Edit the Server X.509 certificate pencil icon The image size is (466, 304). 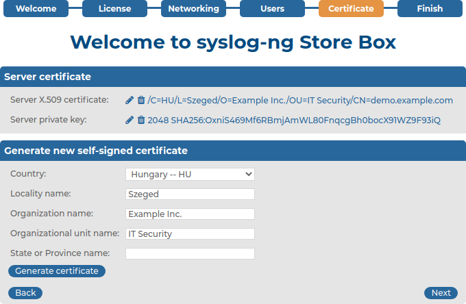[130, 101]
